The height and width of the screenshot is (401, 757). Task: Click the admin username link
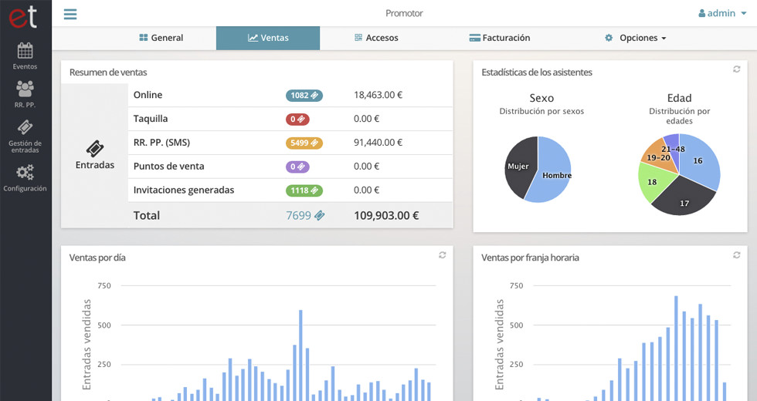(721, 14)
